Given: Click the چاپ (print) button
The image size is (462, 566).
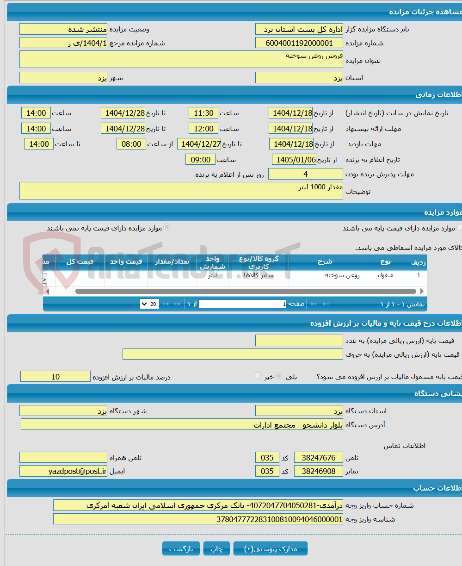Looking at the screenshot, I should (x=217, y=549).
